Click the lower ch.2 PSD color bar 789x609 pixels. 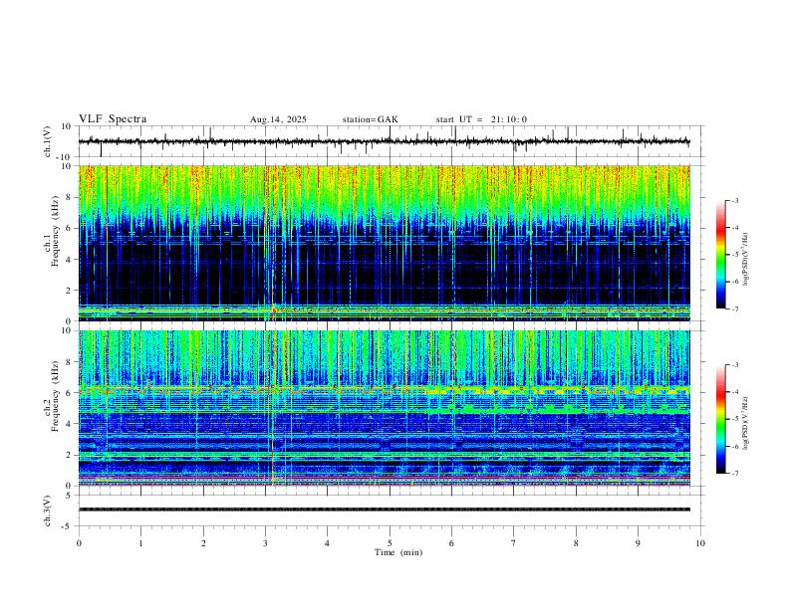(721, 419)
